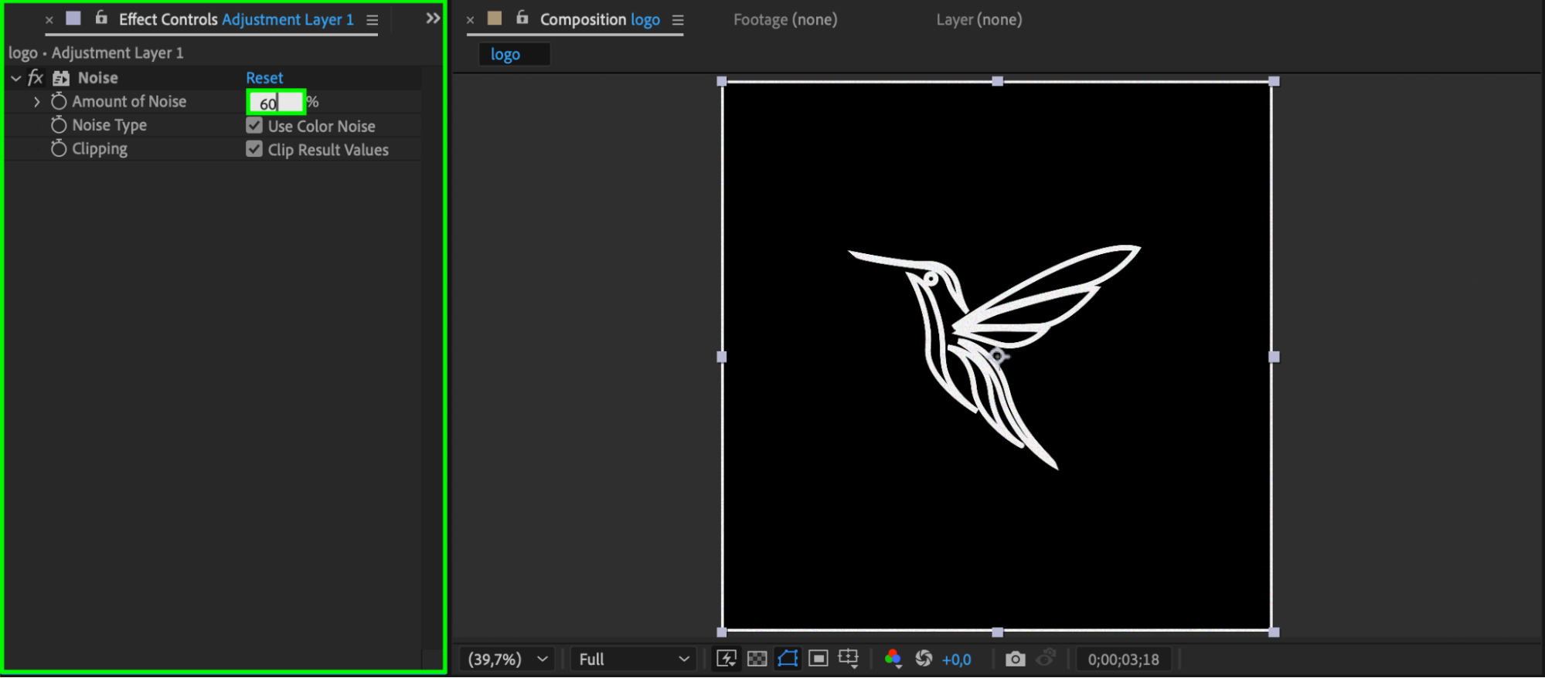Click the Amount of Noise value field
Viewport: 1545px width, 678px height.
(276, 103)
